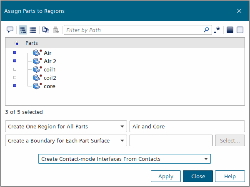Select the Air 2 part in the tree
Screen dimensions: 250x187
(50, 61)
